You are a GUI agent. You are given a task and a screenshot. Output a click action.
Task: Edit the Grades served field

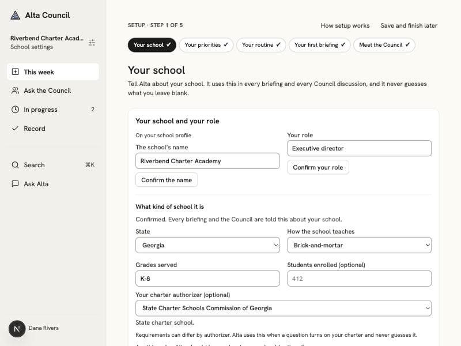coord(207,279)
